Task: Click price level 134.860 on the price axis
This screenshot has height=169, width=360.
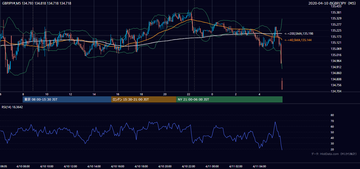Action: pyautogui.click(x=336, y=73)
